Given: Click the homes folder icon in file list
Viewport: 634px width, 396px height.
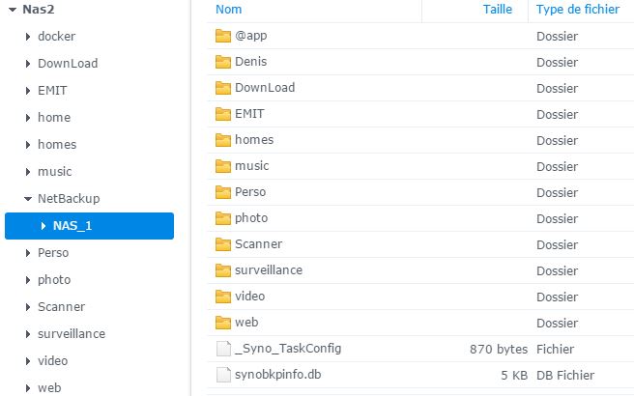Looking at the screenshot, I should (223, 140).
